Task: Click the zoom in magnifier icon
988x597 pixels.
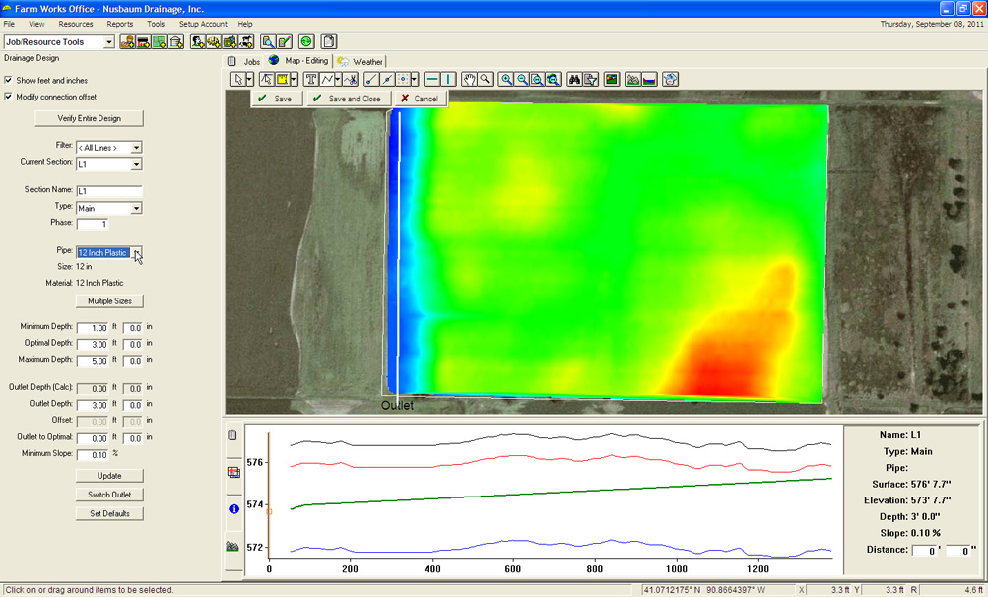Action: coord(506,79)
